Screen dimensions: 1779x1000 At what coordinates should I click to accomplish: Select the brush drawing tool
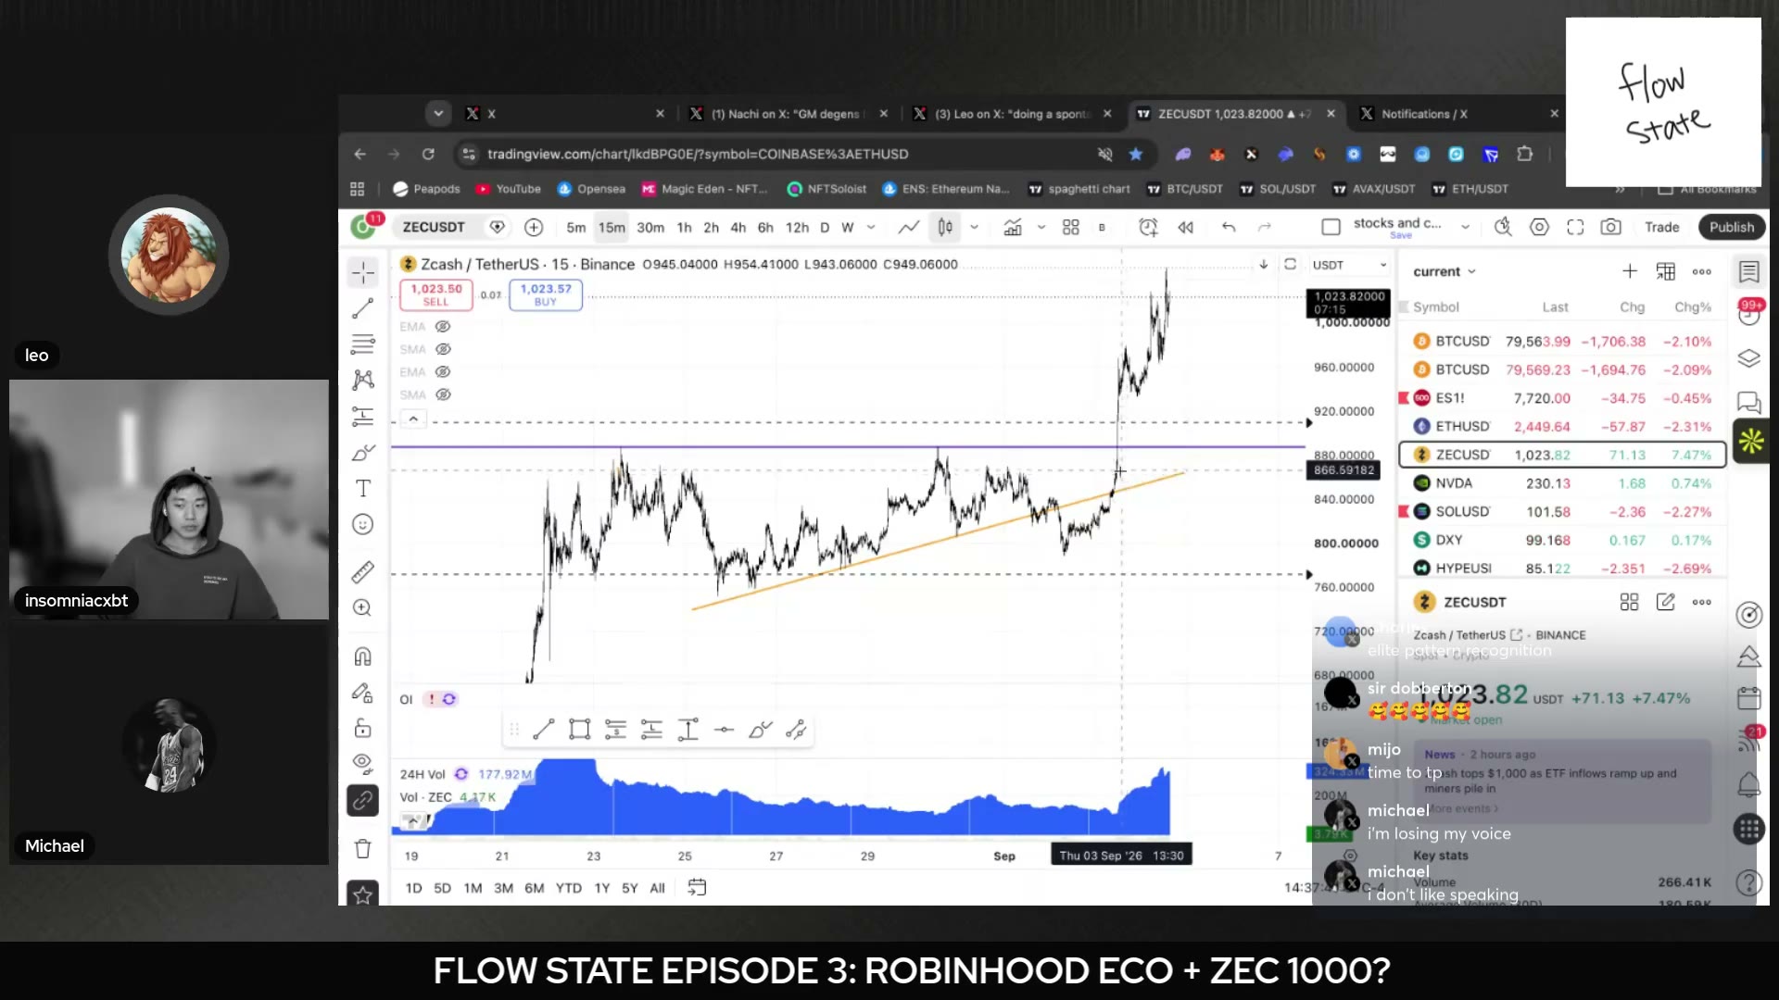point(363,453)
